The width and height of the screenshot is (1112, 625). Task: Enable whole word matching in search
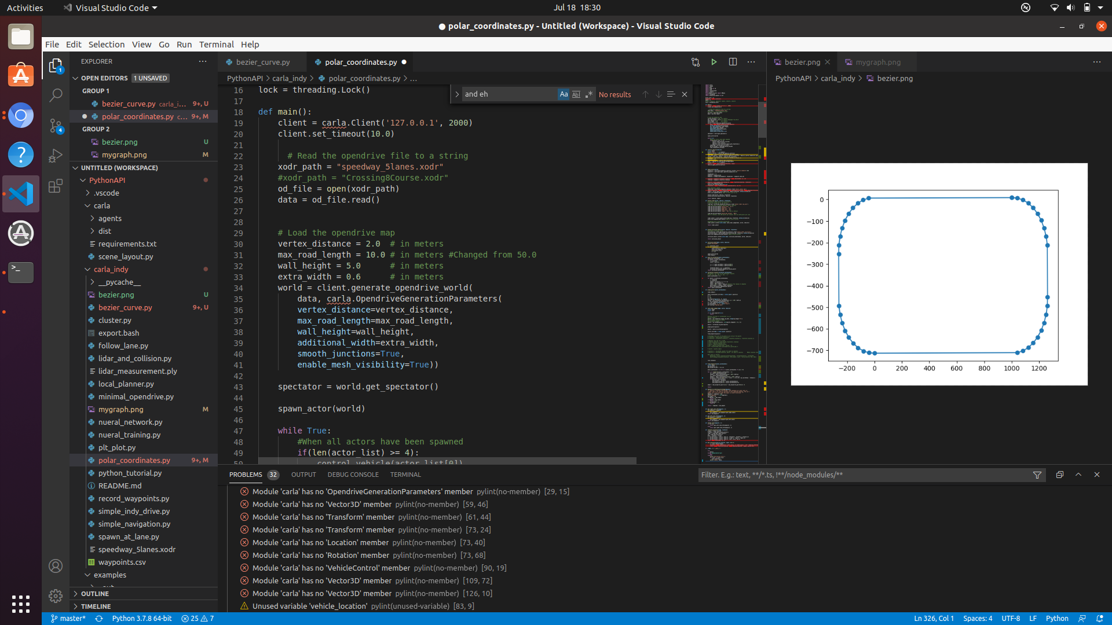(x=576, y=94)
